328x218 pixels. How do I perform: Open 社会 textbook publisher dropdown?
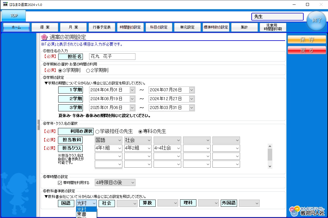(x=127, y=203)
